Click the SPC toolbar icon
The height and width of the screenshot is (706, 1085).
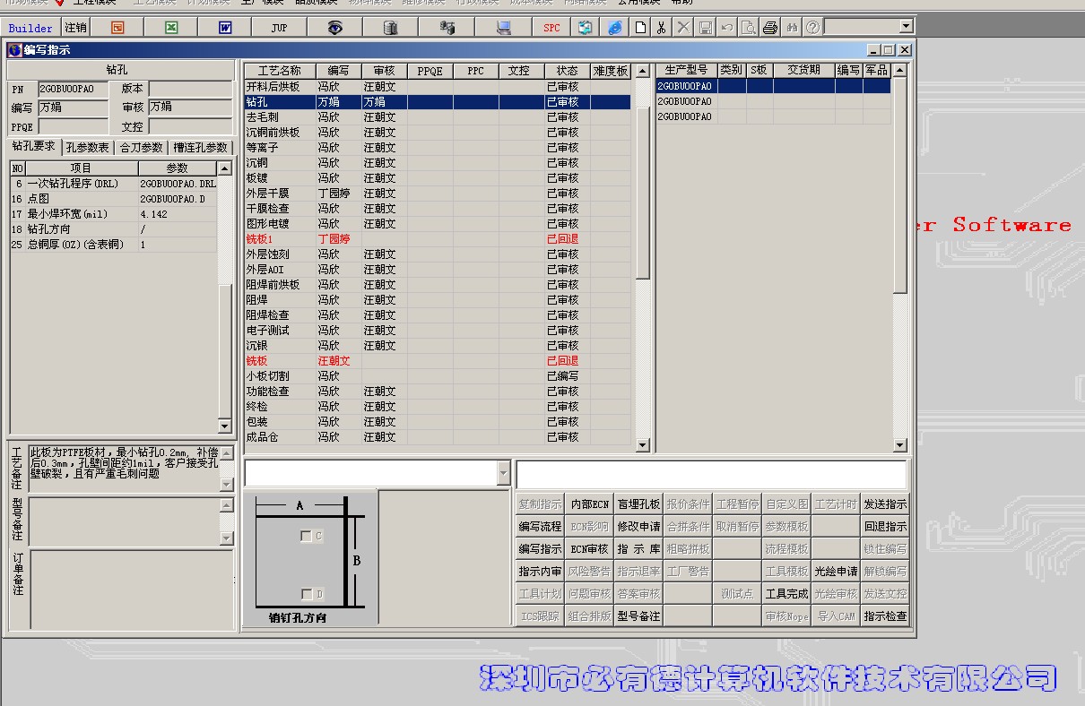point(551,28)
